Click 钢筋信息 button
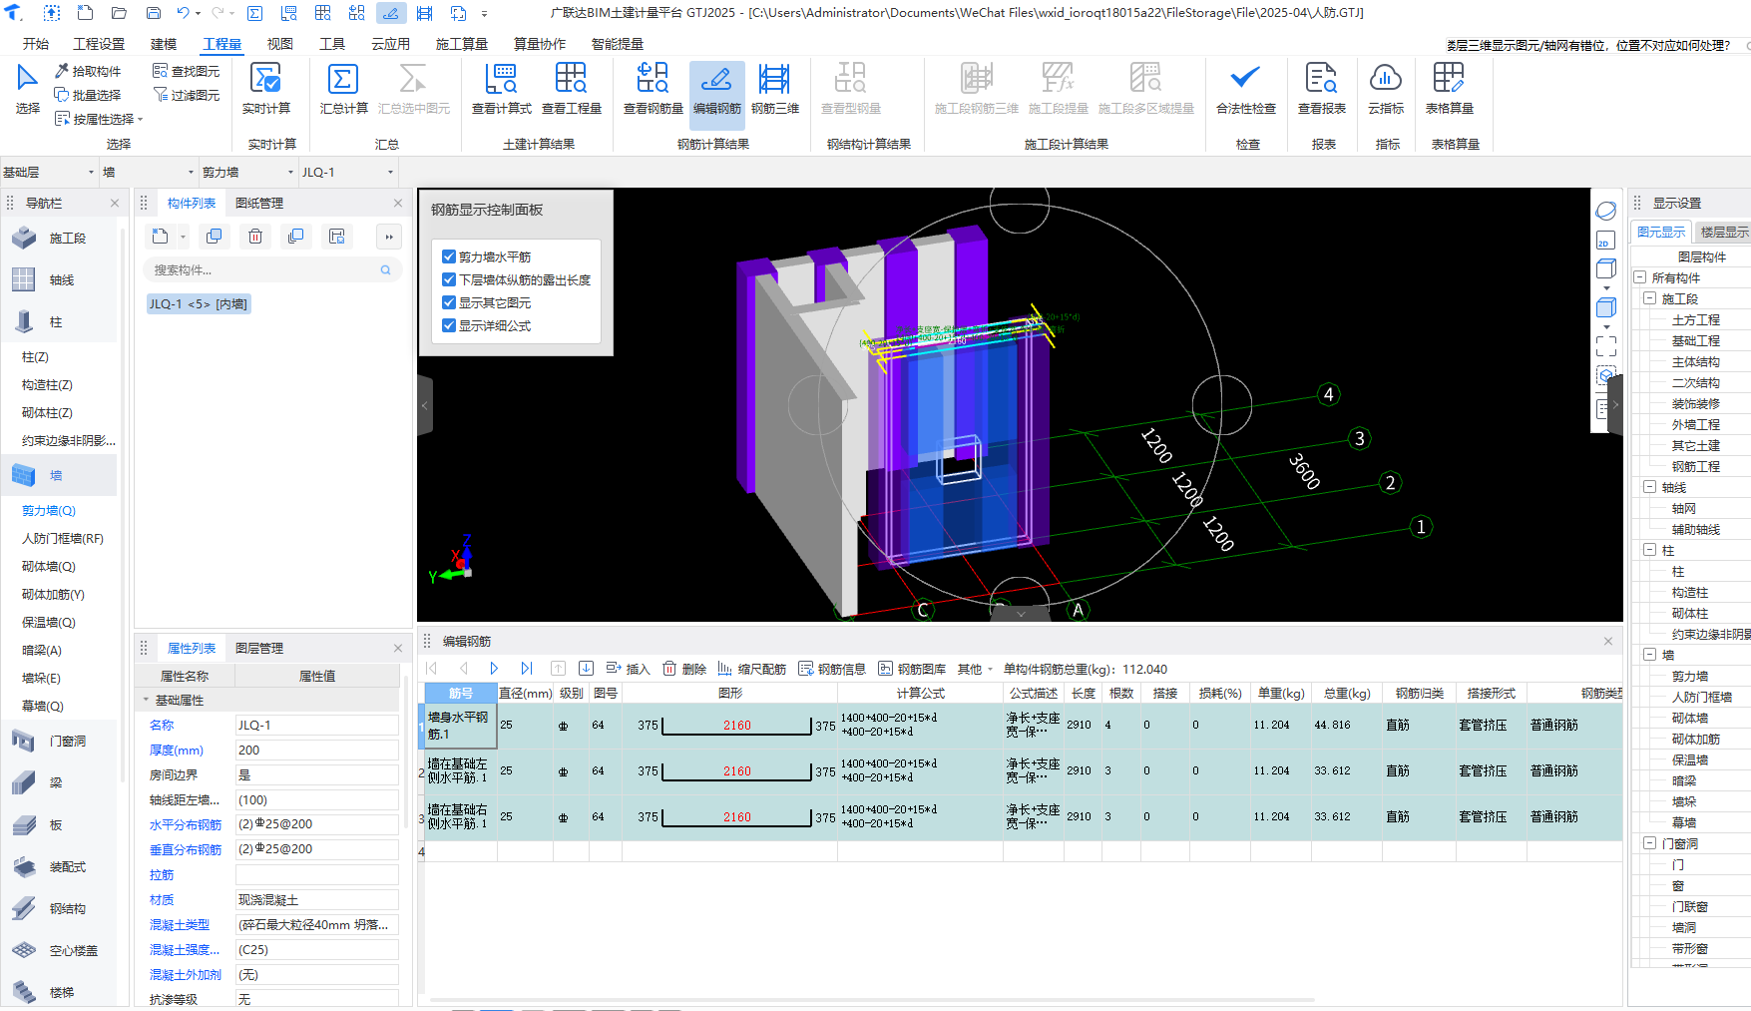Image resolution: width=1751 pixels, height=1011 pixels. pos(832,669)
